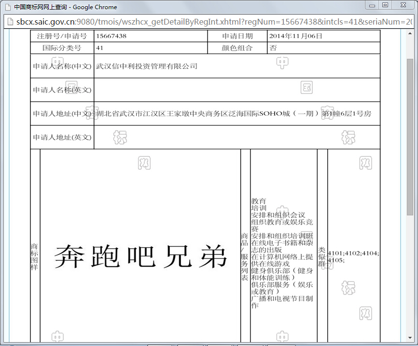
Task: Click the trademark image 奔跑吧兄弟
Action: coord(140,256)
